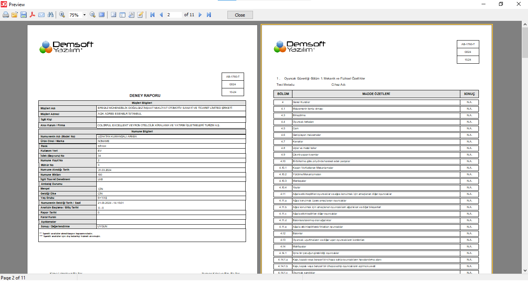Open a report file using folder icon

coord(15,15)
